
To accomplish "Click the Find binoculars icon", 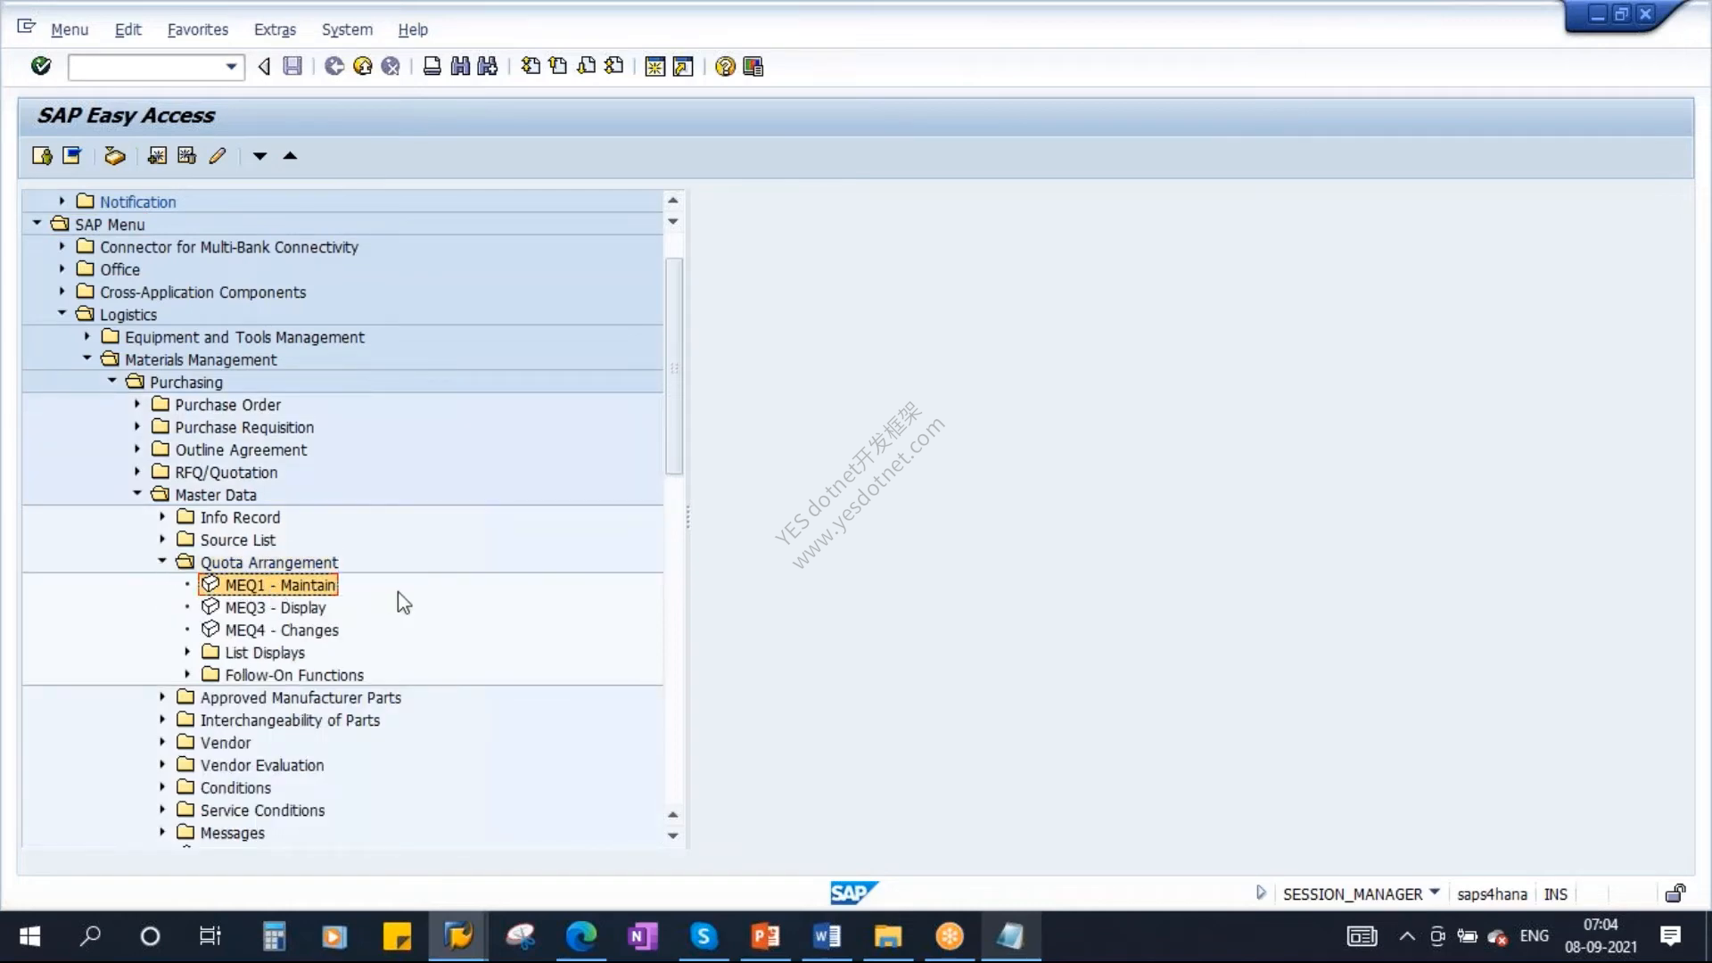I will [460, 66].
